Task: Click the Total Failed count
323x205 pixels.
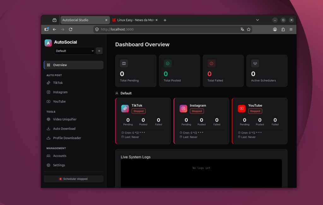Action: tap(209, 74)
